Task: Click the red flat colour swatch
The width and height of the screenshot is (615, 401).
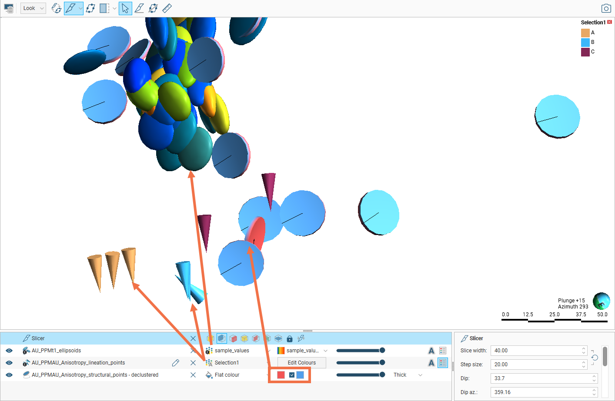Action: tap(280, 374)
